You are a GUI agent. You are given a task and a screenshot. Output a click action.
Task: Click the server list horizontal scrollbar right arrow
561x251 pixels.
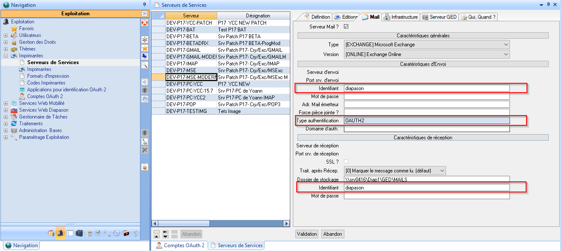[x=286, y=223]
